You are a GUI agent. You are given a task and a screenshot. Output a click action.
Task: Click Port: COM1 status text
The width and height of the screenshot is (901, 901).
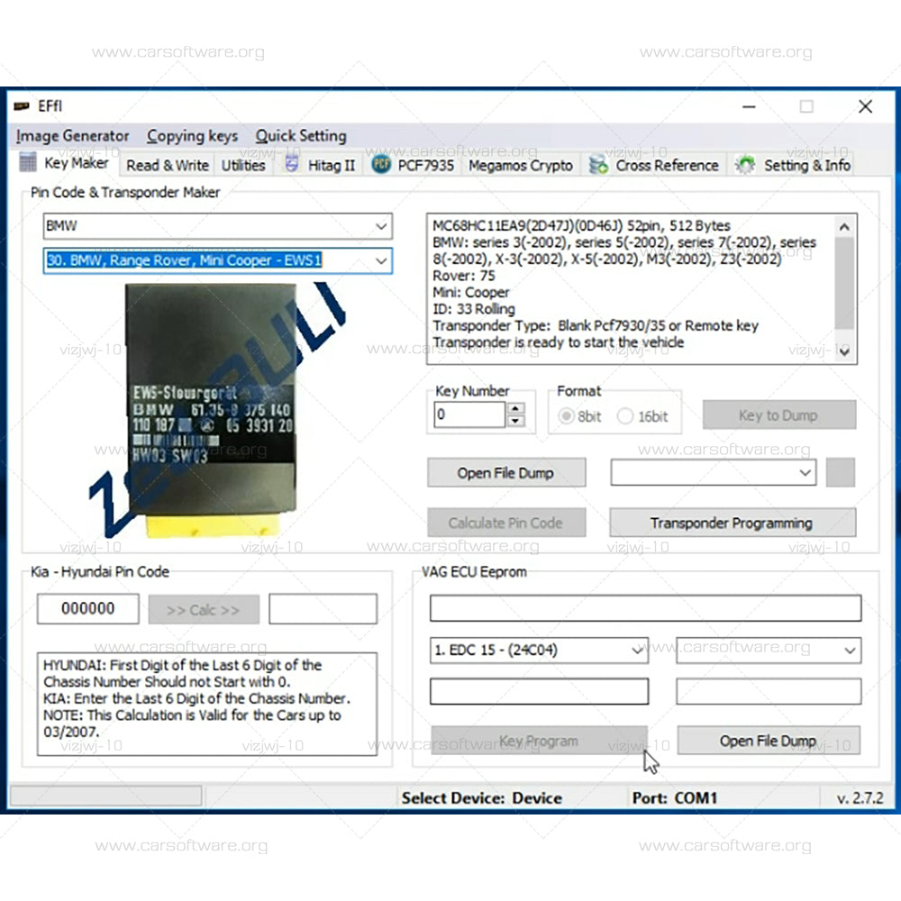click(x=675, y=798)
